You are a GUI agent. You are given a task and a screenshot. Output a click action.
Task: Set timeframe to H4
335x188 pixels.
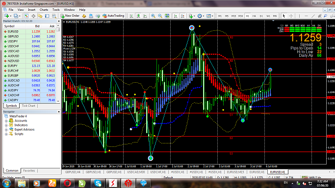tap(254, 16)
